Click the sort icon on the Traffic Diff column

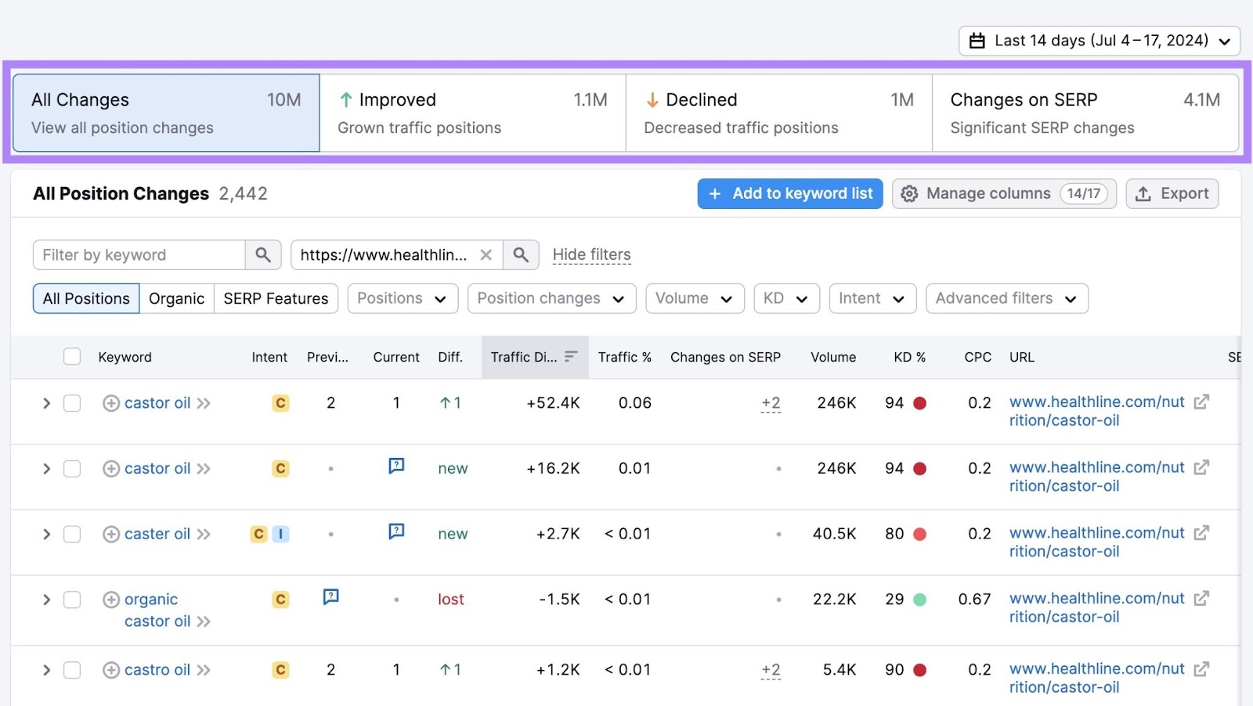pos(571,356)
